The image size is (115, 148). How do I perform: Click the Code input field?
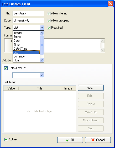pos(28,20)
